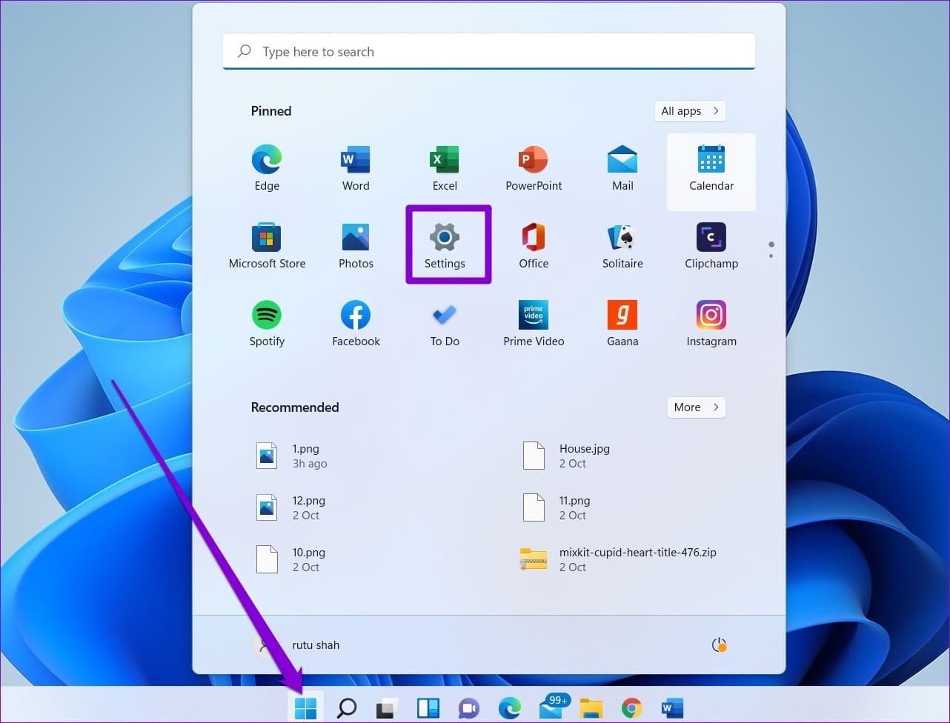Screen dimensions: 950x723
Task: Start the Solitaire game
Action: pos(622,245)
